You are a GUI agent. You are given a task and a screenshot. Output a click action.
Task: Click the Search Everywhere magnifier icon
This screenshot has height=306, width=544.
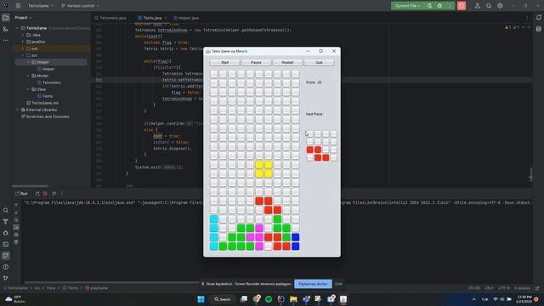click(x=489, y=6)
